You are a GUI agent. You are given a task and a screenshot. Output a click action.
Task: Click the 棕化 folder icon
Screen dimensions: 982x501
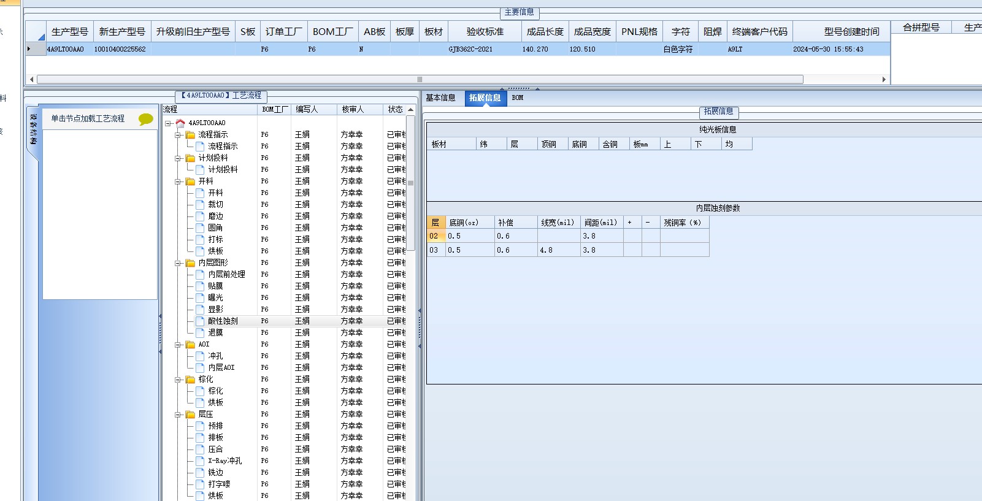coord(190,379)
